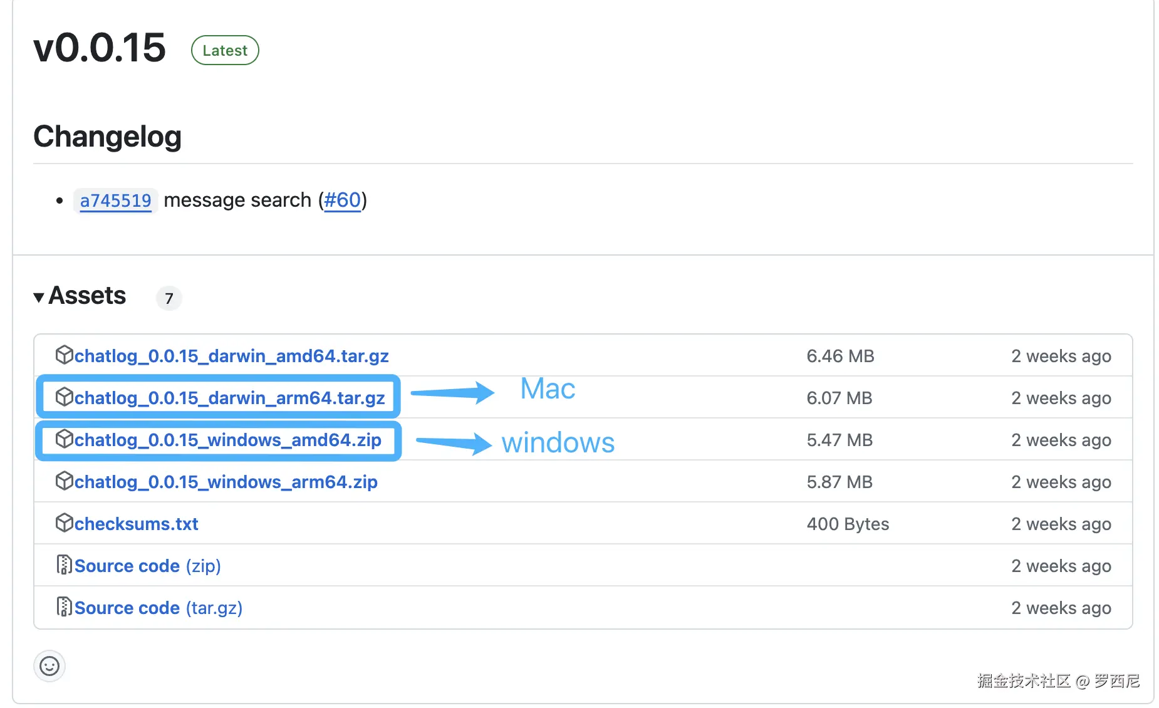The height and width of the screenshot is (708, 1159).
Task: Download chatlog_0.0.15_darwin_amd64.tar.gz
Action: click(231, 356)
